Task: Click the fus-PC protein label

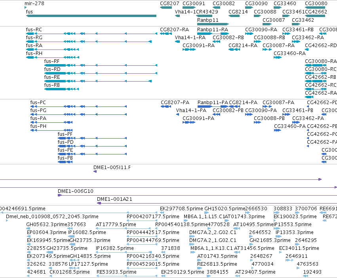Action: tap(38, 103)
